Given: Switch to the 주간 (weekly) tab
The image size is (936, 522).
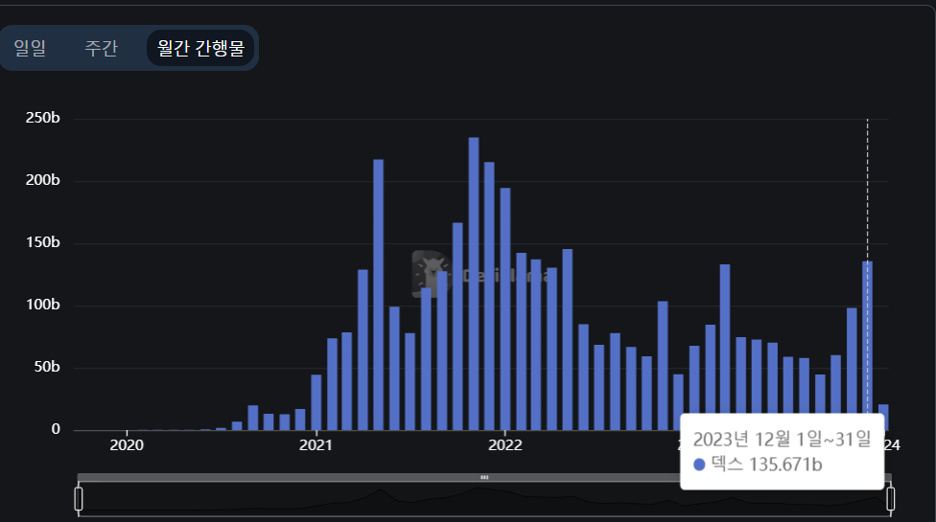Looking at the screenshot, I should coord(101,48).
